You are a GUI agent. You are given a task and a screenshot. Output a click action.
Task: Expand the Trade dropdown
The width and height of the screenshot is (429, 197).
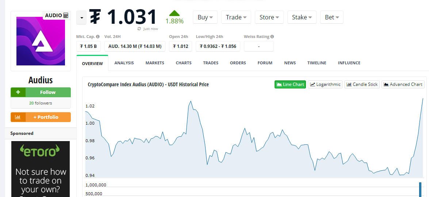[x=236, y=17]
